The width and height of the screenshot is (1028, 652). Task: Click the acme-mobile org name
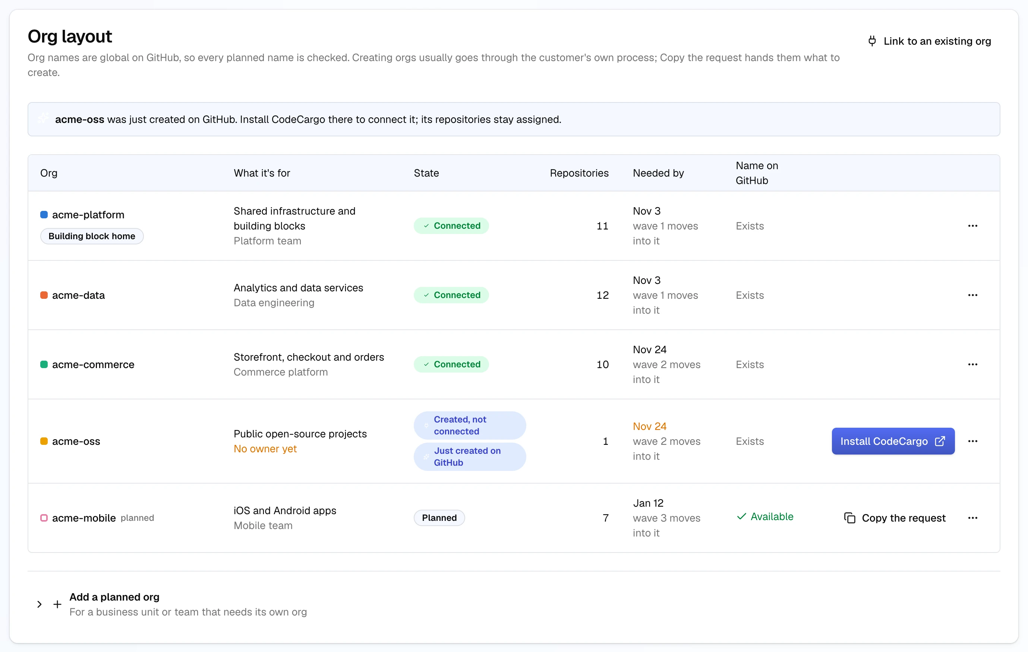click(x=83, y=518)
